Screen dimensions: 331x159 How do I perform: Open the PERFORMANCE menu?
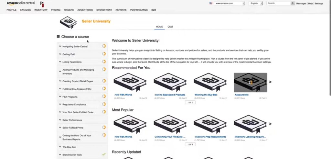(139, 10)
